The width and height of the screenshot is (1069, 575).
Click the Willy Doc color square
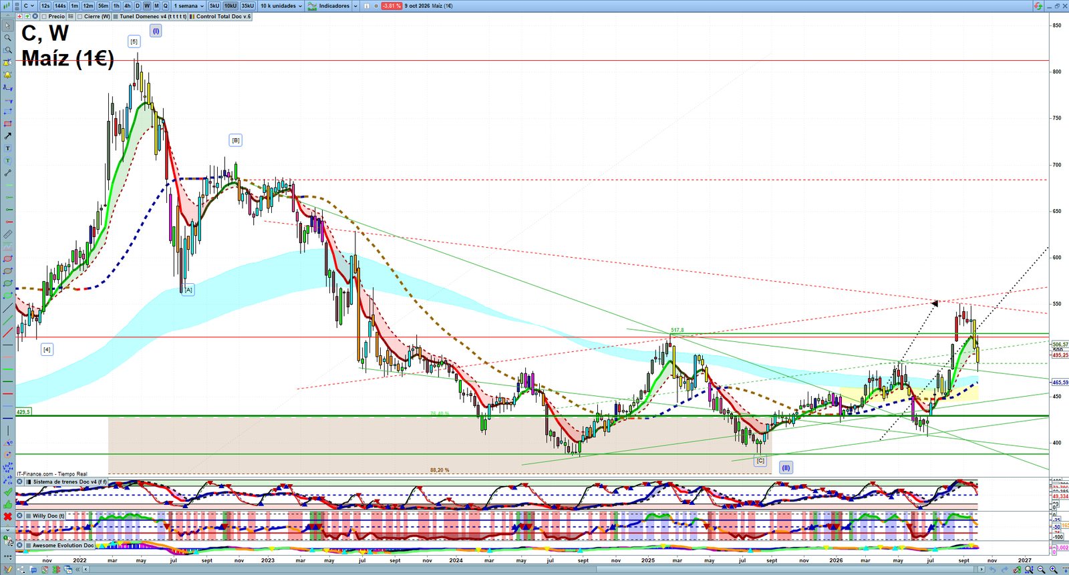click(28, 516)
